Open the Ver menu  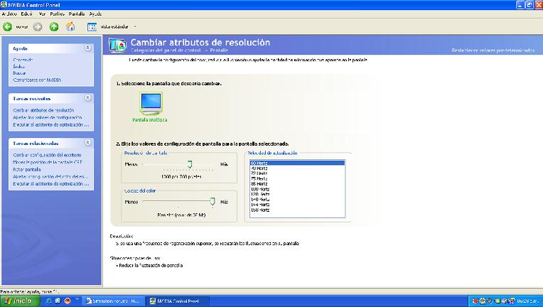pyautogui.click(x=42, y=14)
